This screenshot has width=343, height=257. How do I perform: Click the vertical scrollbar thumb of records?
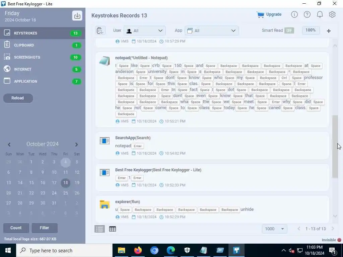tap(335, 147)
